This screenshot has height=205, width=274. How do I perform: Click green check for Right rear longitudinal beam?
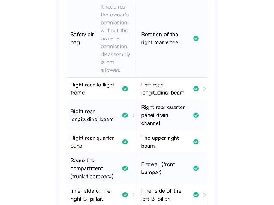pos(125,115)
